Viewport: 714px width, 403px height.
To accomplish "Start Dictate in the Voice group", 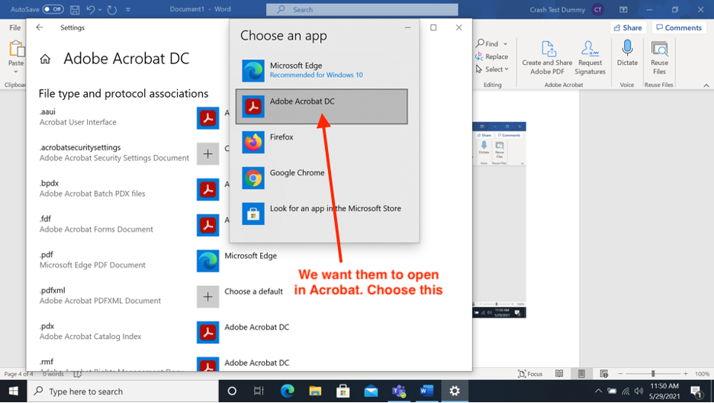I will click(628, 53).
